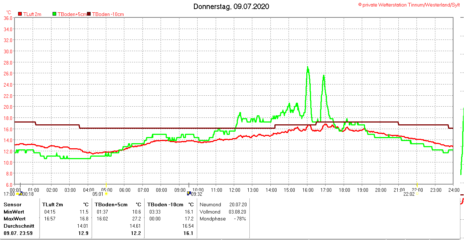Click the sunset icon at 22:02
Image resolution: width=464 pixels, height=240 pixels.
tap(417, 194)
